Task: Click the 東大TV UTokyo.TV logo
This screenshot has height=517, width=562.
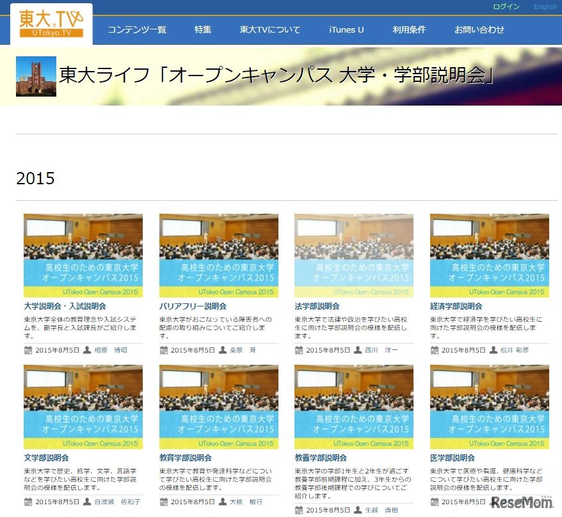Action: [x=51, y=24]
